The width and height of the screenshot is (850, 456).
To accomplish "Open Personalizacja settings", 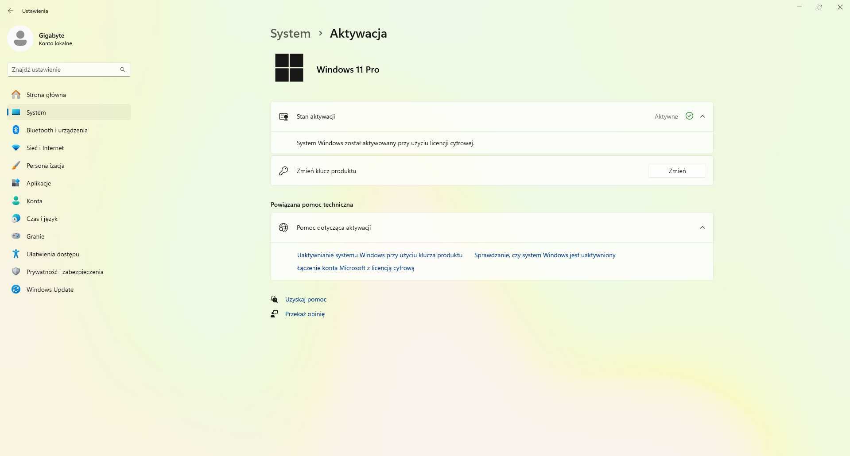I will point(69,165).
